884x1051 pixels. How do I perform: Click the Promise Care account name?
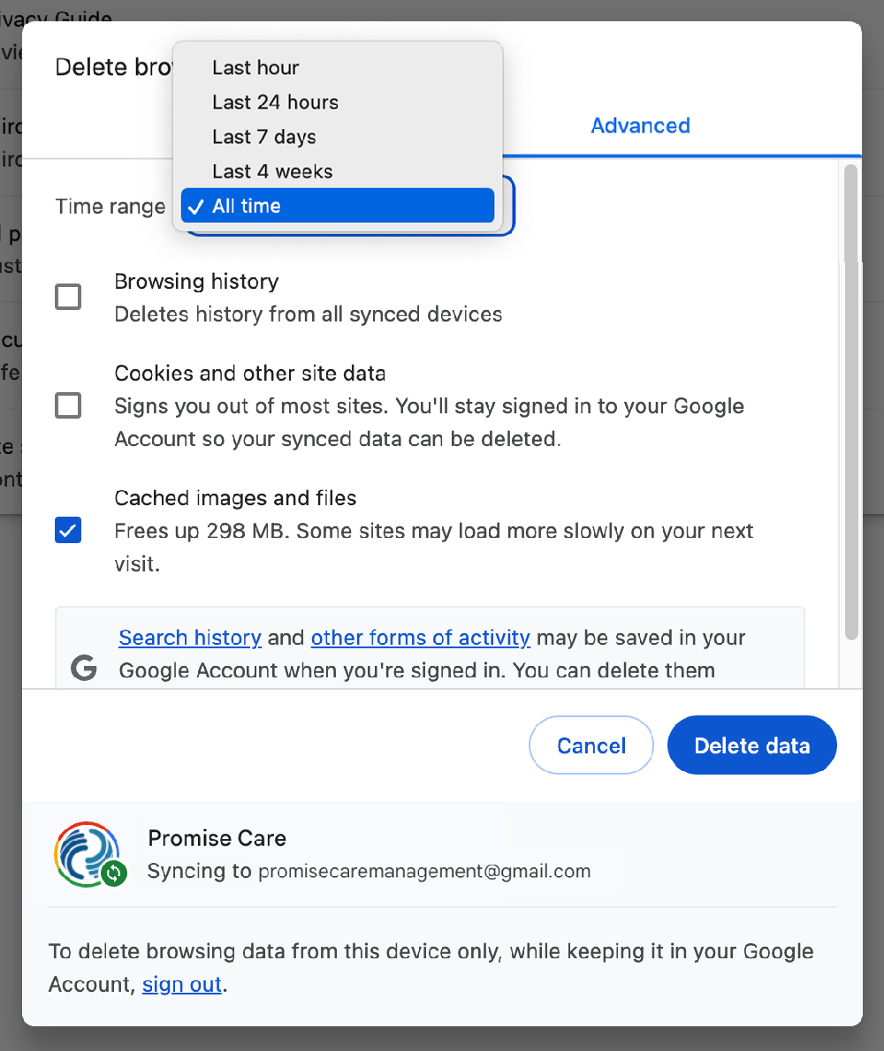click(217, 838)
